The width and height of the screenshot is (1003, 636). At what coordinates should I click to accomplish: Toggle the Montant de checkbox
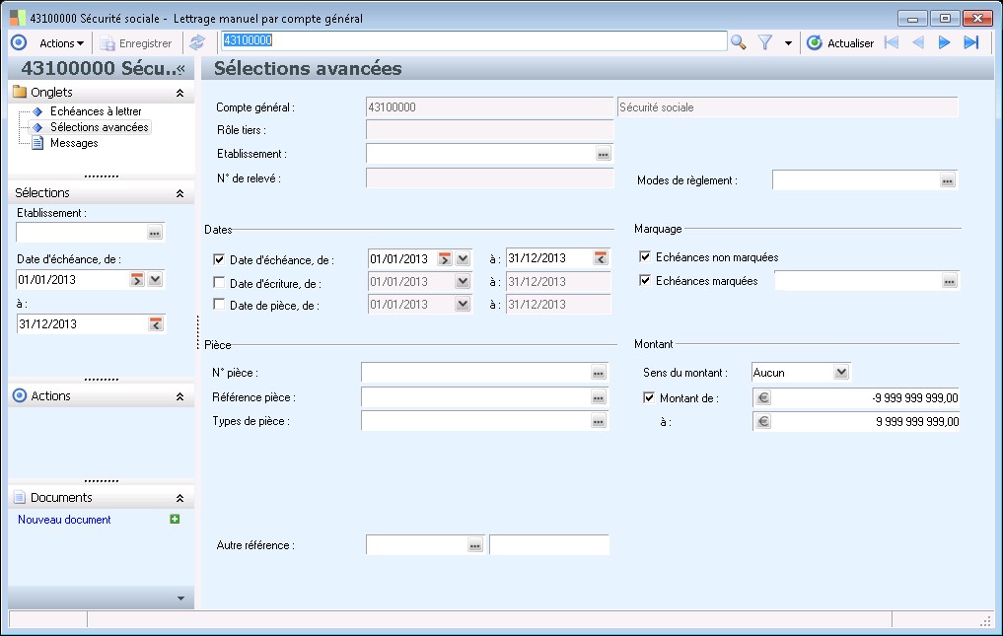pos(649,397)
